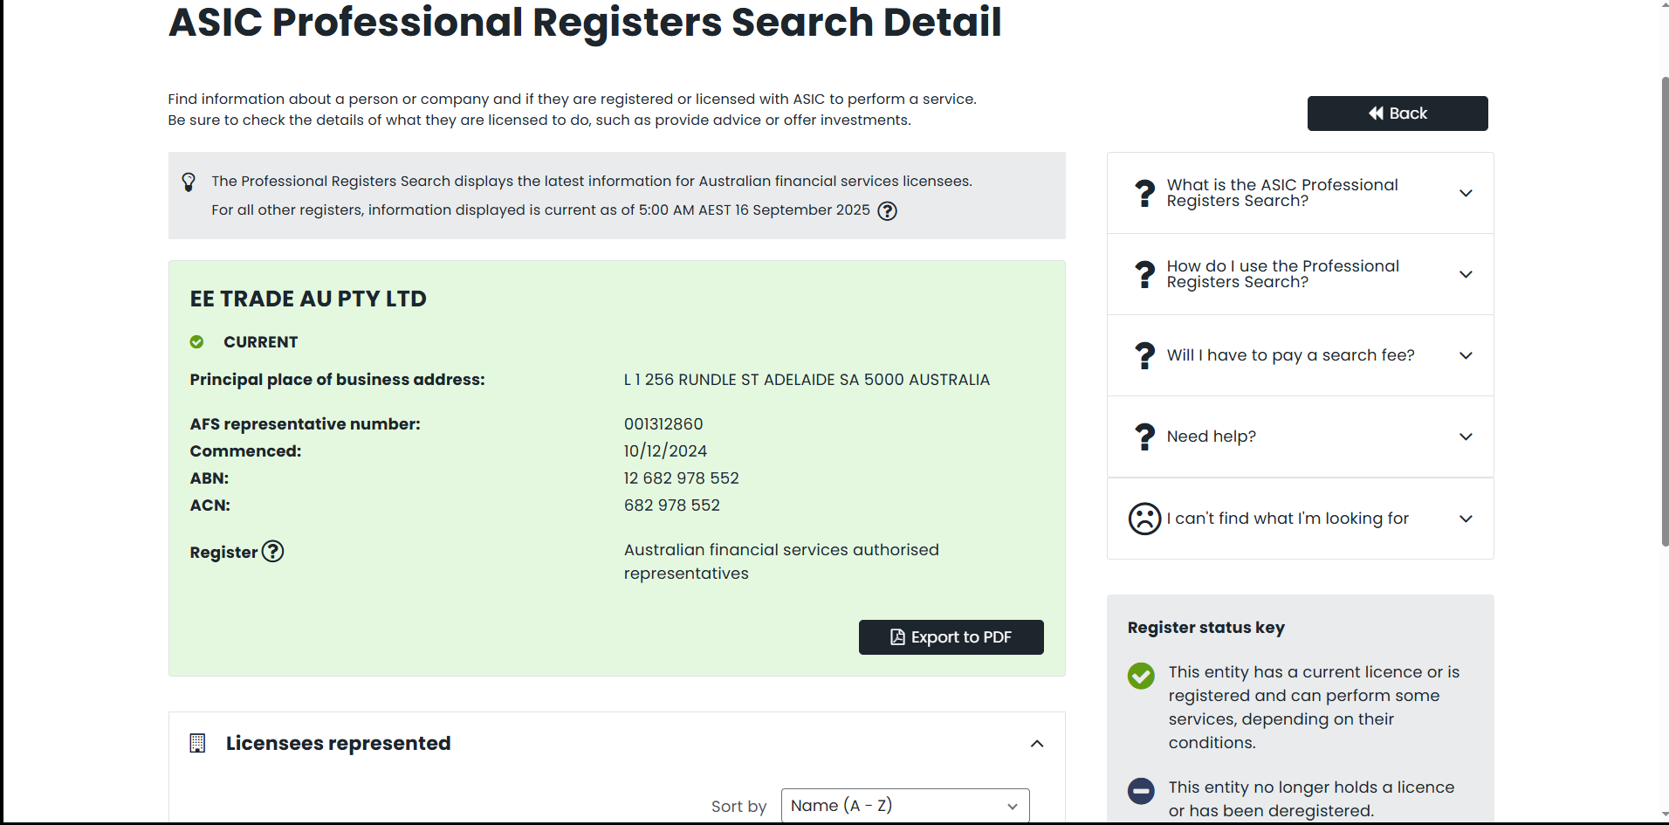This screenshot has width=1669, height=825.
Task: Click the green check icon in status key
Action: [x=1141, y=676]
